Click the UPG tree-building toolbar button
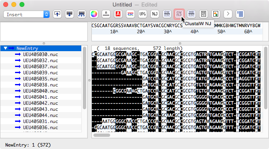This screenshot has width=269, height=149. 142,14
